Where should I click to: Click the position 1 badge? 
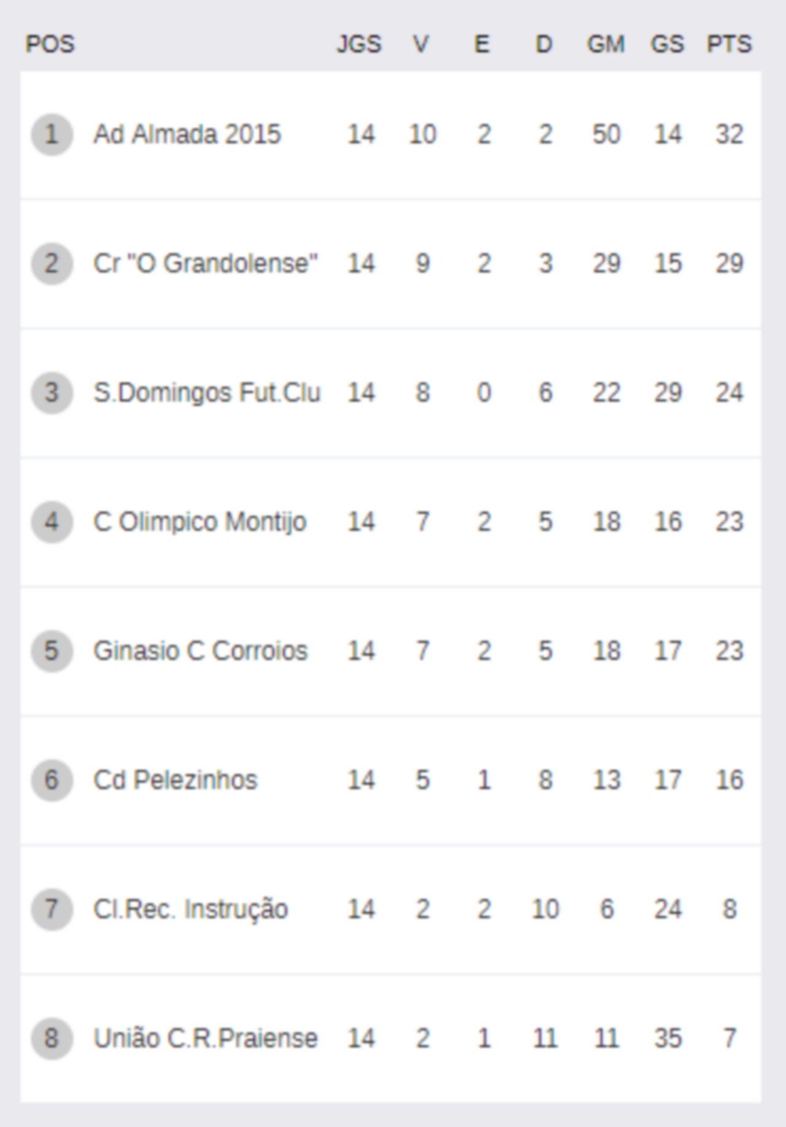52,135
